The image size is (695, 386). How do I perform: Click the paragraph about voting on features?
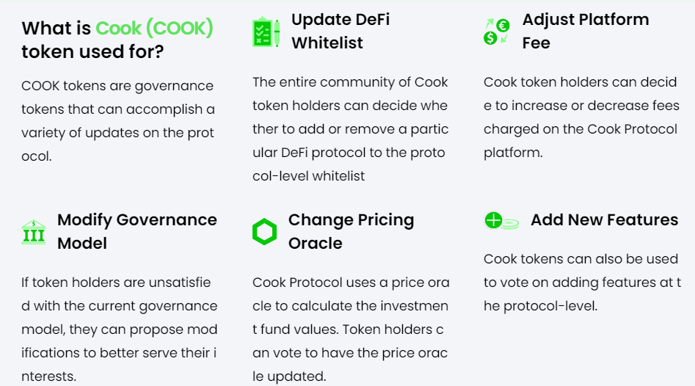point(582,283)
